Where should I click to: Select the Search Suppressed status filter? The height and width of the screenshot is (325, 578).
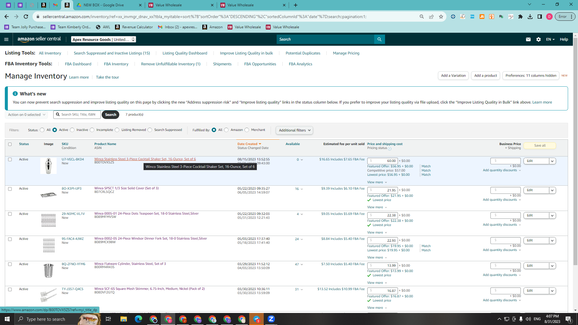[150, 130]
